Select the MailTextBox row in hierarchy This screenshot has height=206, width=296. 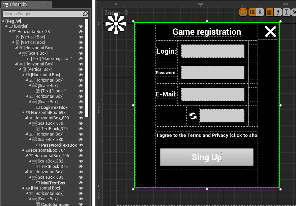pos(43,183)
